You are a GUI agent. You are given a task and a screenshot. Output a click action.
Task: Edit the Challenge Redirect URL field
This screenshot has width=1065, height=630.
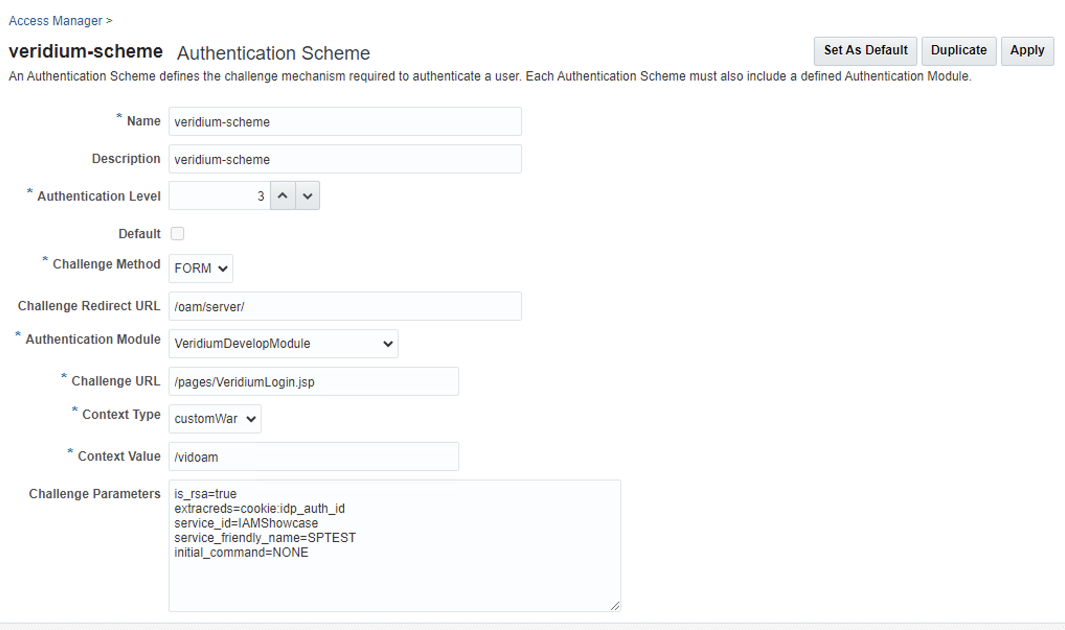pyautogui.click(x=345, y=307)
